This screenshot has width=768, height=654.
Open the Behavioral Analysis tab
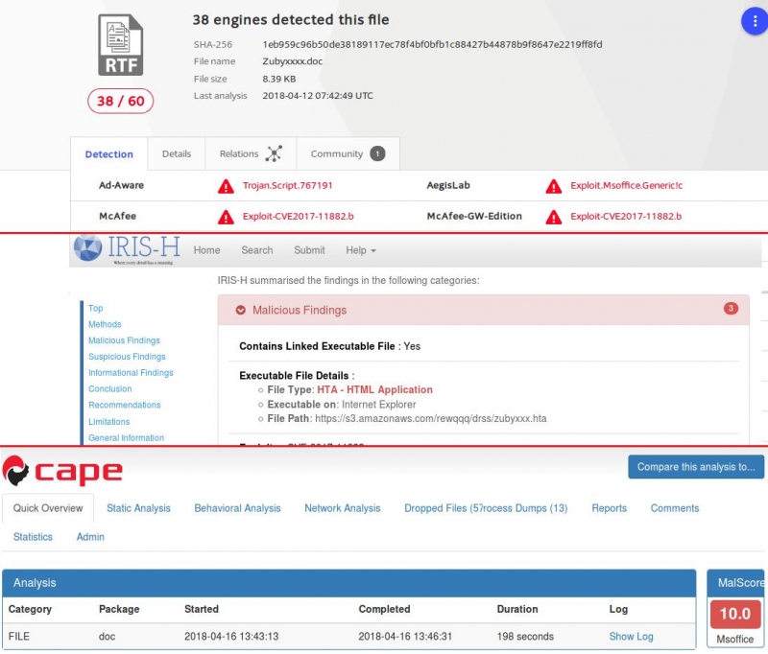[x=237, y=508]
